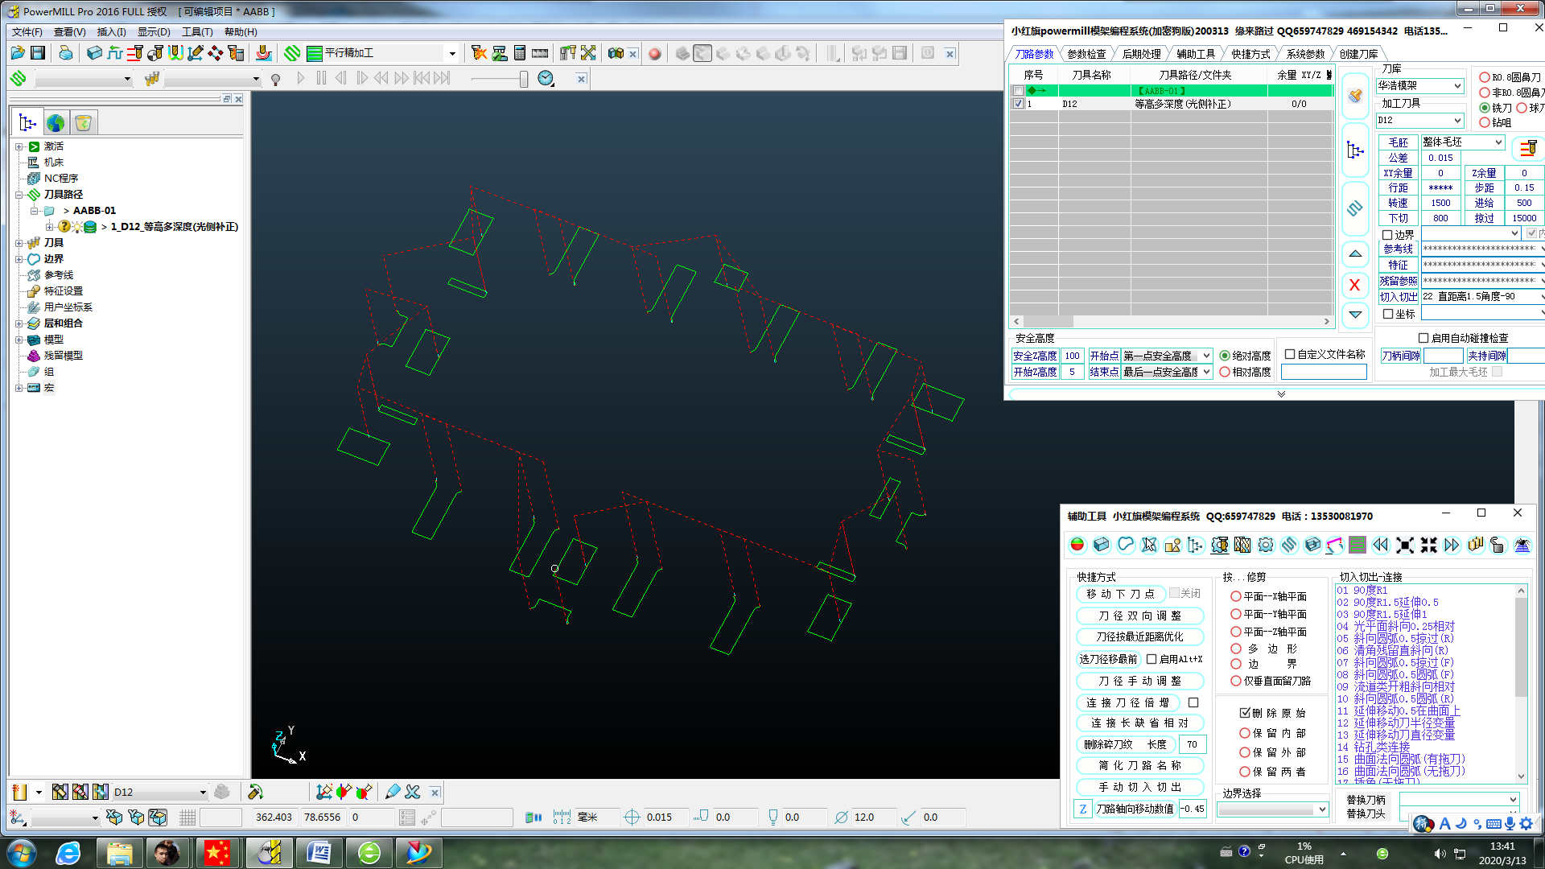Click the save project icon

click(x=38, y=53)
